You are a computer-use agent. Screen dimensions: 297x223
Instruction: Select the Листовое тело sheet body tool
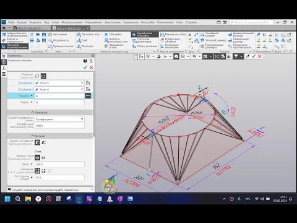point(88,34)
